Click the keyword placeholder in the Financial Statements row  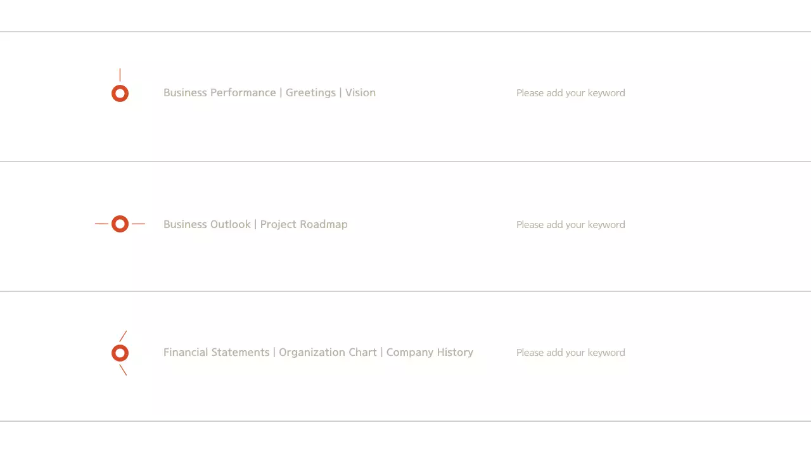(x=570, y=353)
